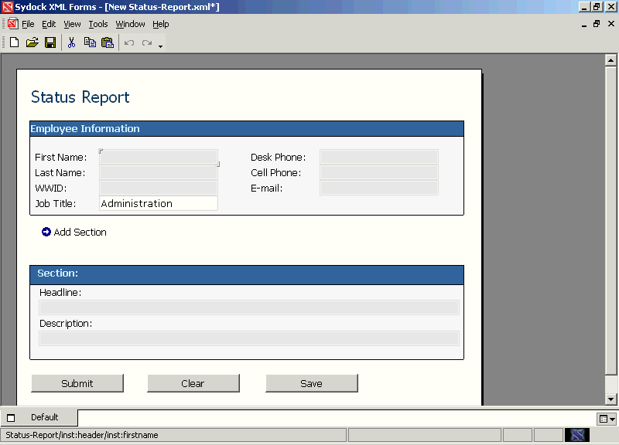This screenshot has width=619, height=445.
Task: Focus the Desk Phone input field
Action: click(x=379, y=157)
